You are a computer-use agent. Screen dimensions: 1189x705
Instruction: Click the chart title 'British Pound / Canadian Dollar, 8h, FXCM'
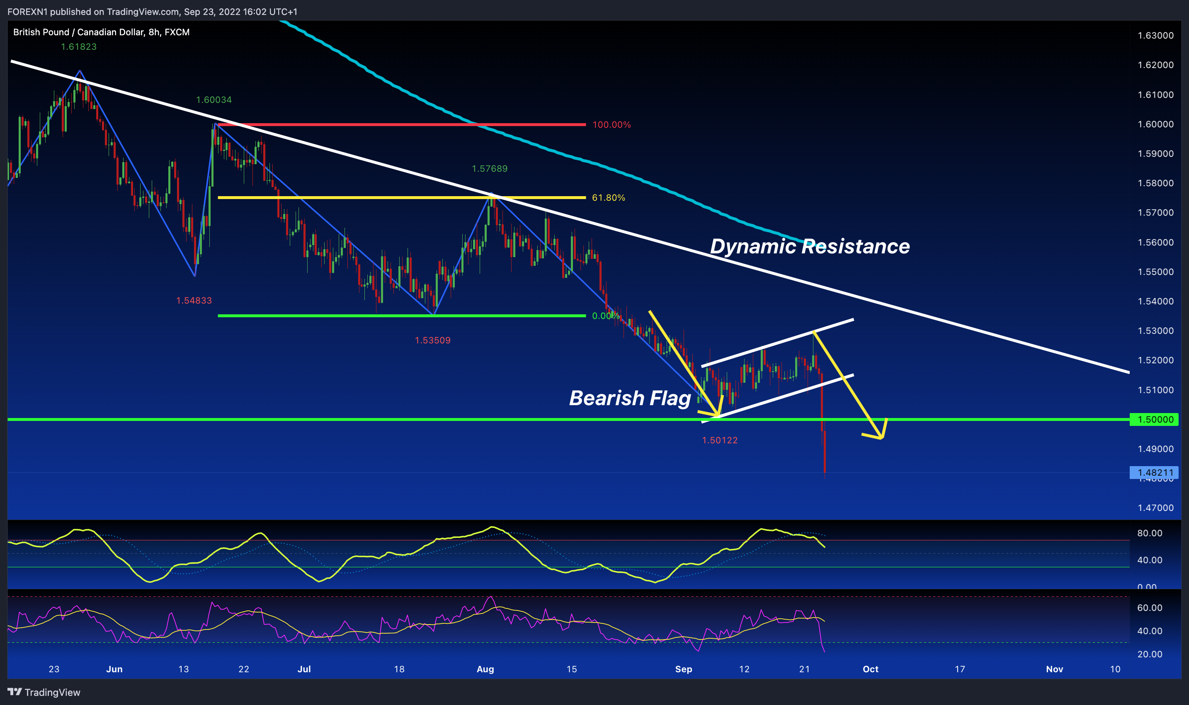101,32
